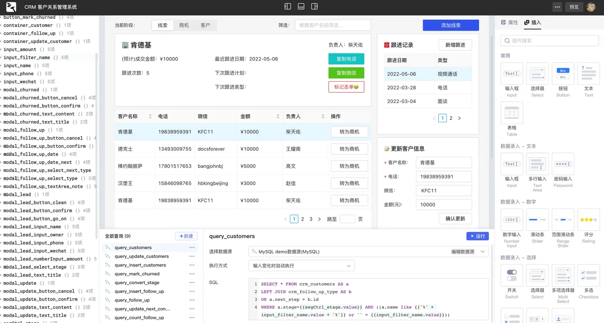Image resolution: width=604 pixels, height=323 pixels.
Task: Go to page 2 of customer table
Action: point(303,219)
